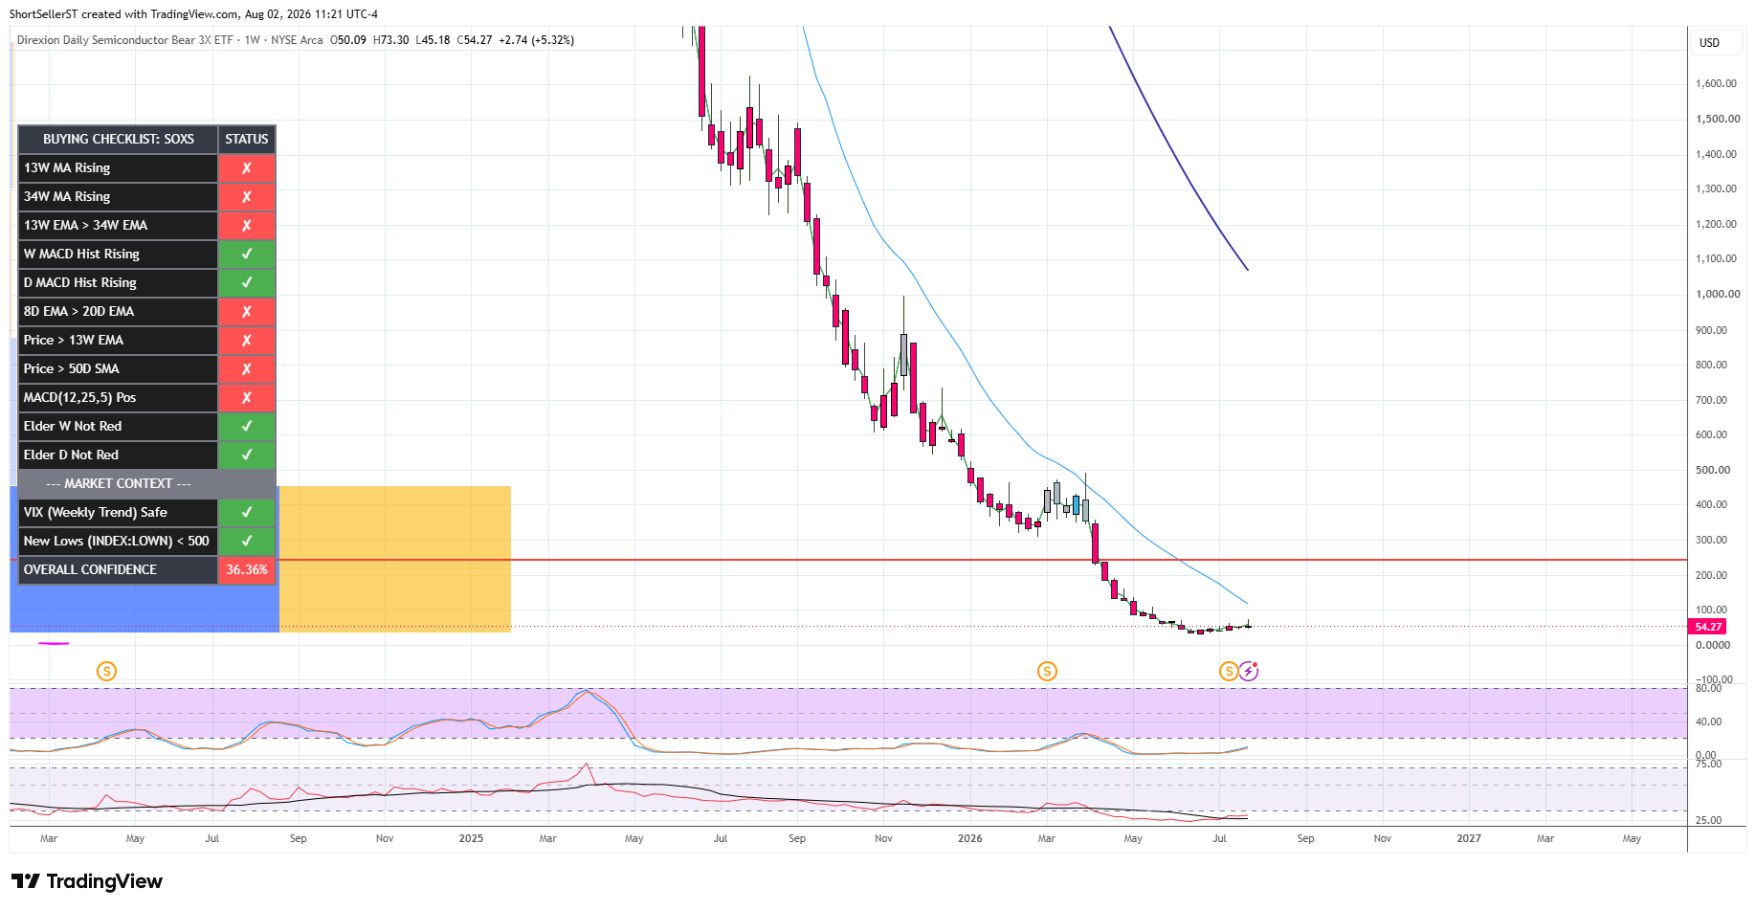
Task: Click the green check status for D MACD Hist Rising
Action: [x=247, y=282]
